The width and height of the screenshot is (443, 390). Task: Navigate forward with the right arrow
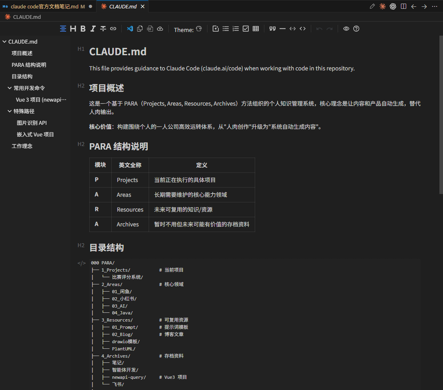[424, 6]
